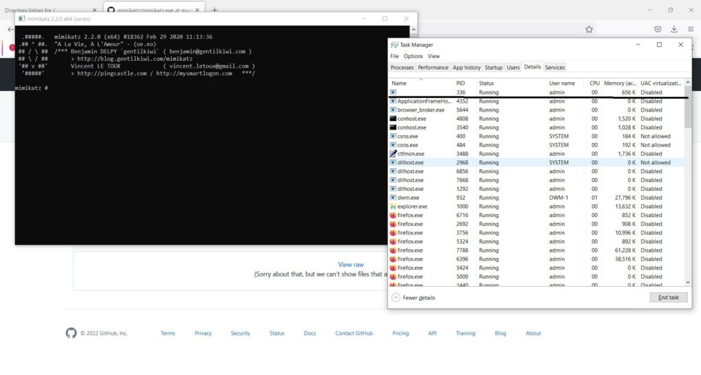Click the Task Manager title bar icon

(394, 44)
